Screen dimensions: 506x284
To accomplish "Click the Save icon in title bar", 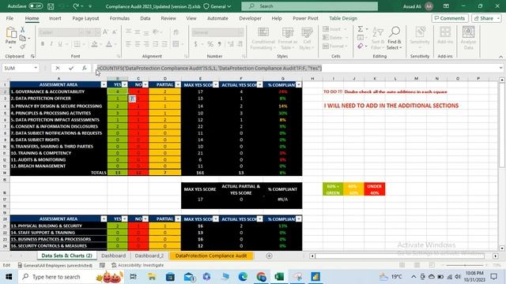I will click(x=51, y=6).
